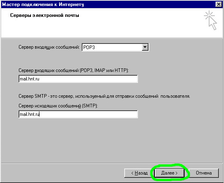Go to next step with Далее
224x183 pixels.
pyautogui.click(x=169, y=173)
